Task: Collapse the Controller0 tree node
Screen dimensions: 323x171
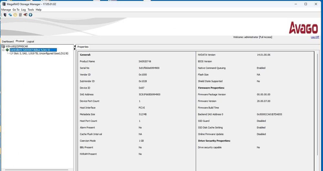Action: (3, 50)
